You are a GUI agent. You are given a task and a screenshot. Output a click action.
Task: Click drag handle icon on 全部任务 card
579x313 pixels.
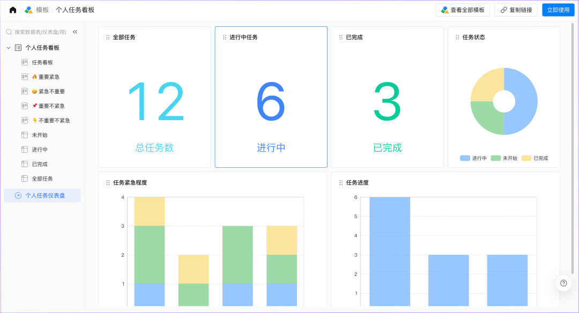coord(108,38)
